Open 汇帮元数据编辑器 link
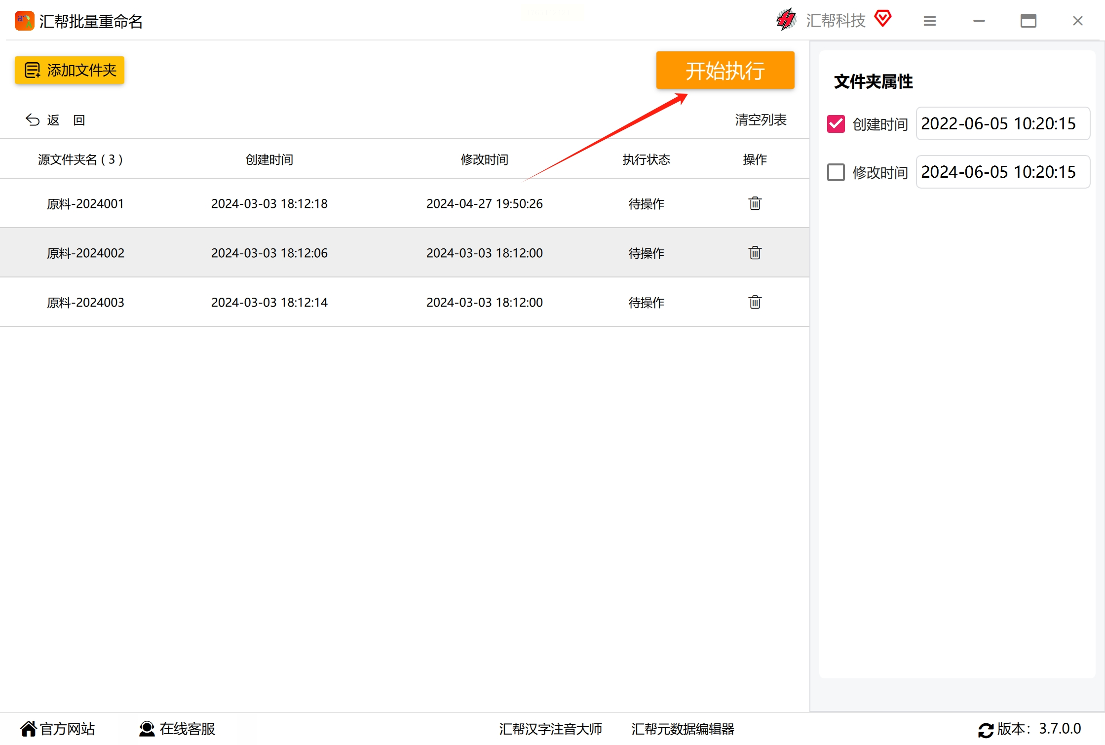Viewport: 1105px width, 745px height. point(683,729)
